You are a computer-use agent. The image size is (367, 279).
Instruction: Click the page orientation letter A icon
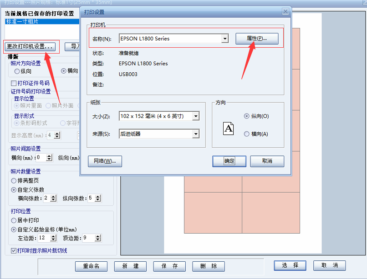point(228,129)
